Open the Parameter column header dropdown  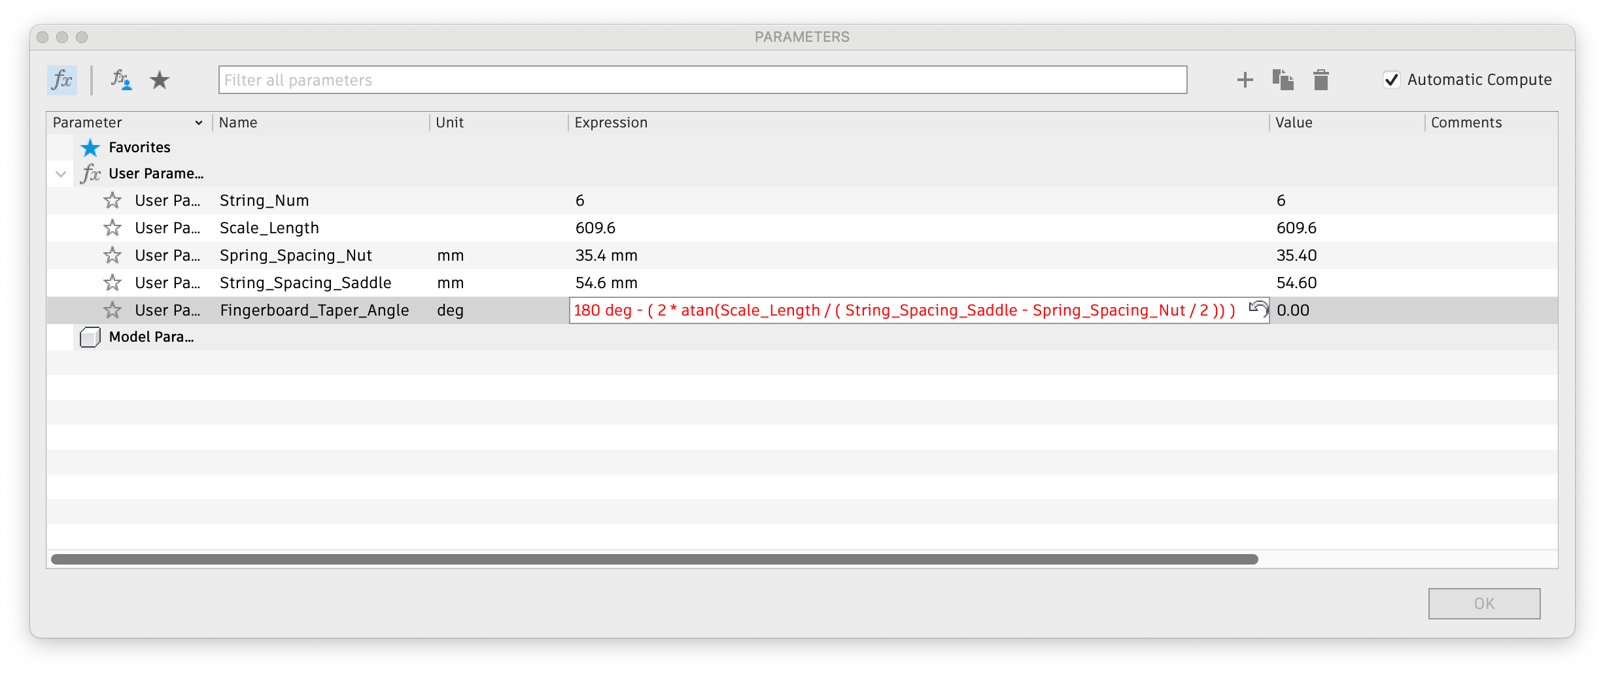199,123
